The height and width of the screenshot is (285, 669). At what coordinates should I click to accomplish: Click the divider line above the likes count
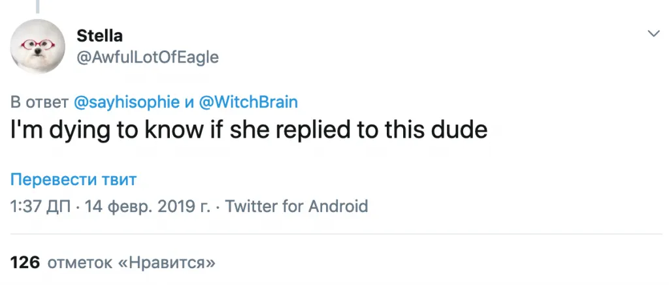[x=334, y=235]
